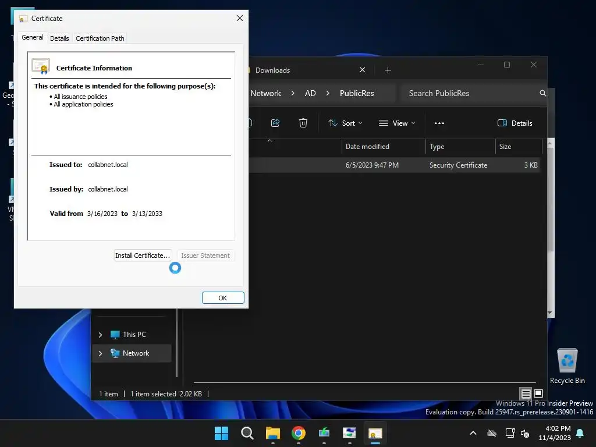Click PublicRes in the address breadcrumb

357,93
